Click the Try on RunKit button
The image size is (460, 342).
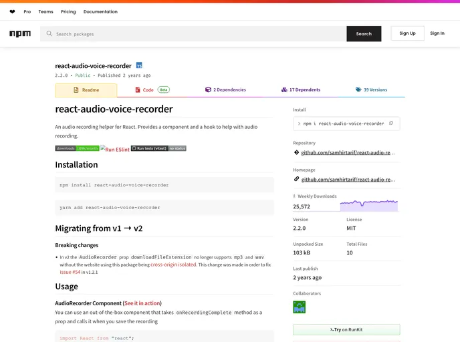tap(346, 330)
